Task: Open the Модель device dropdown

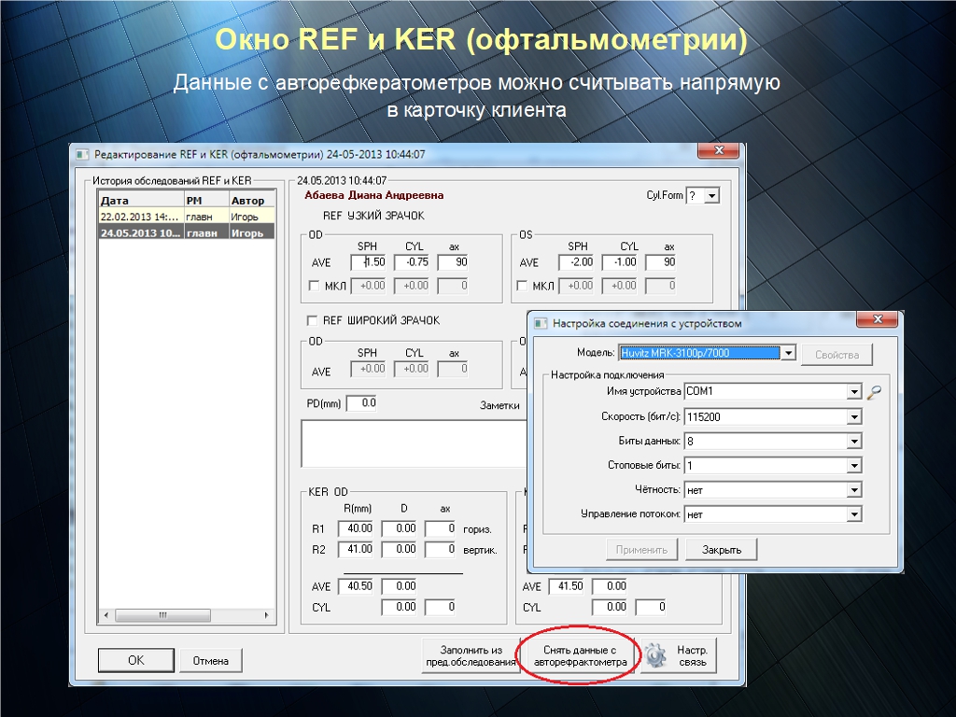Action: coord(788,353)
